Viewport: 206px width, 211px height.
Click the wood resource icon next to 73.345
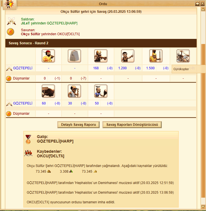(49, 172)
